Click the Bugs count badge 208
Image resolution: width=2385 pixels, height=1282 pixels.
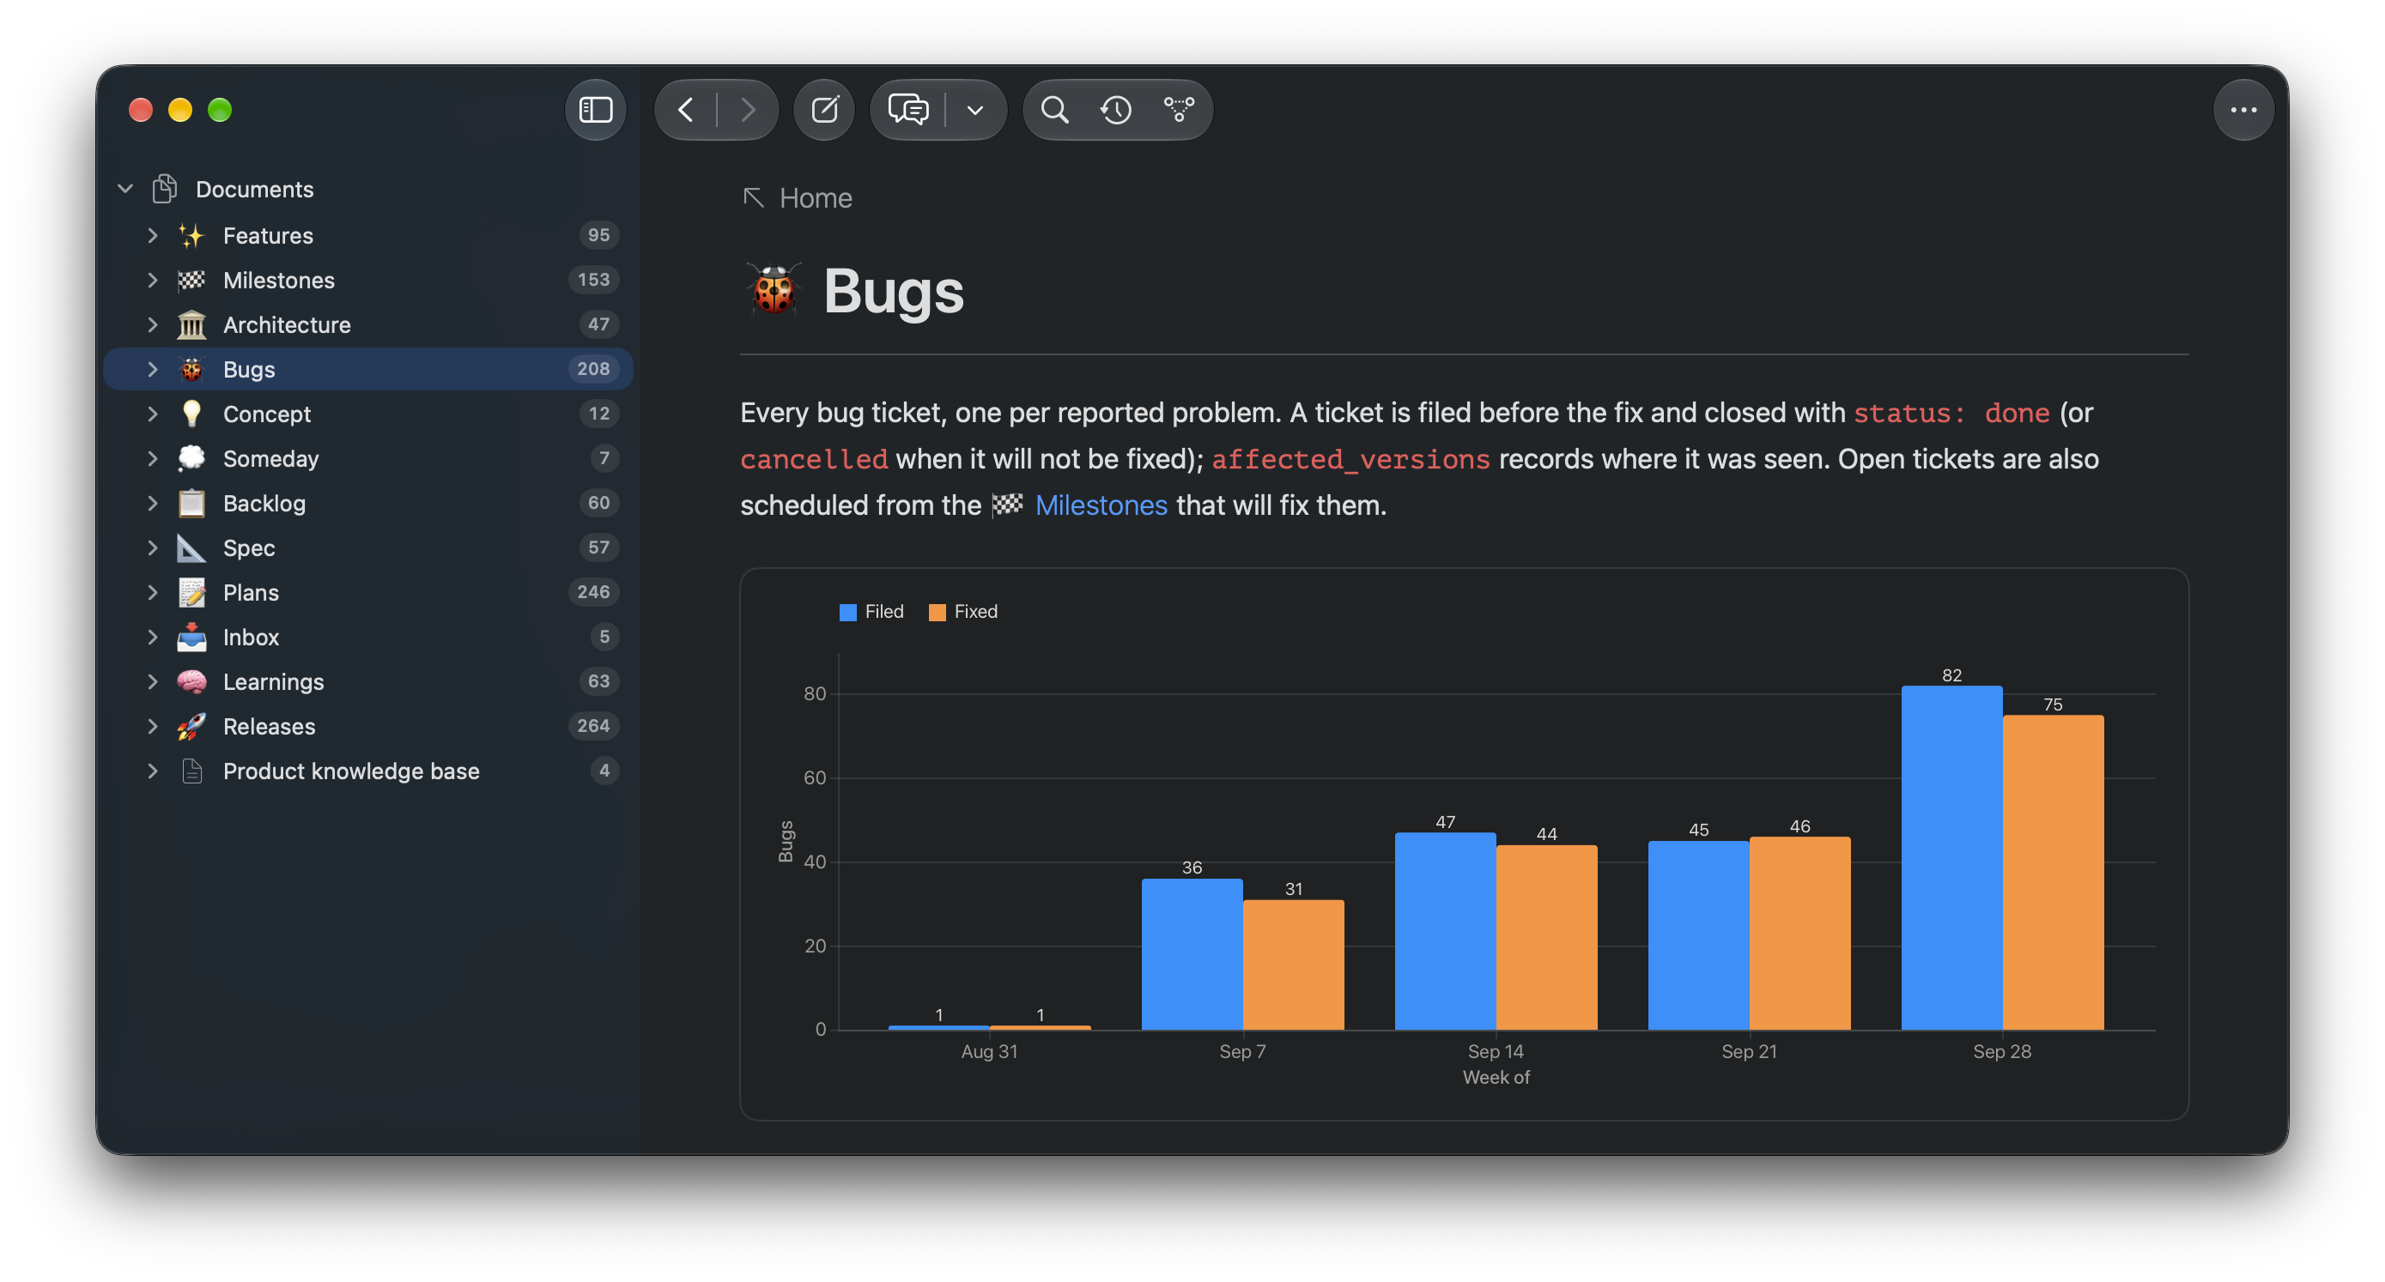click(593, 368)
